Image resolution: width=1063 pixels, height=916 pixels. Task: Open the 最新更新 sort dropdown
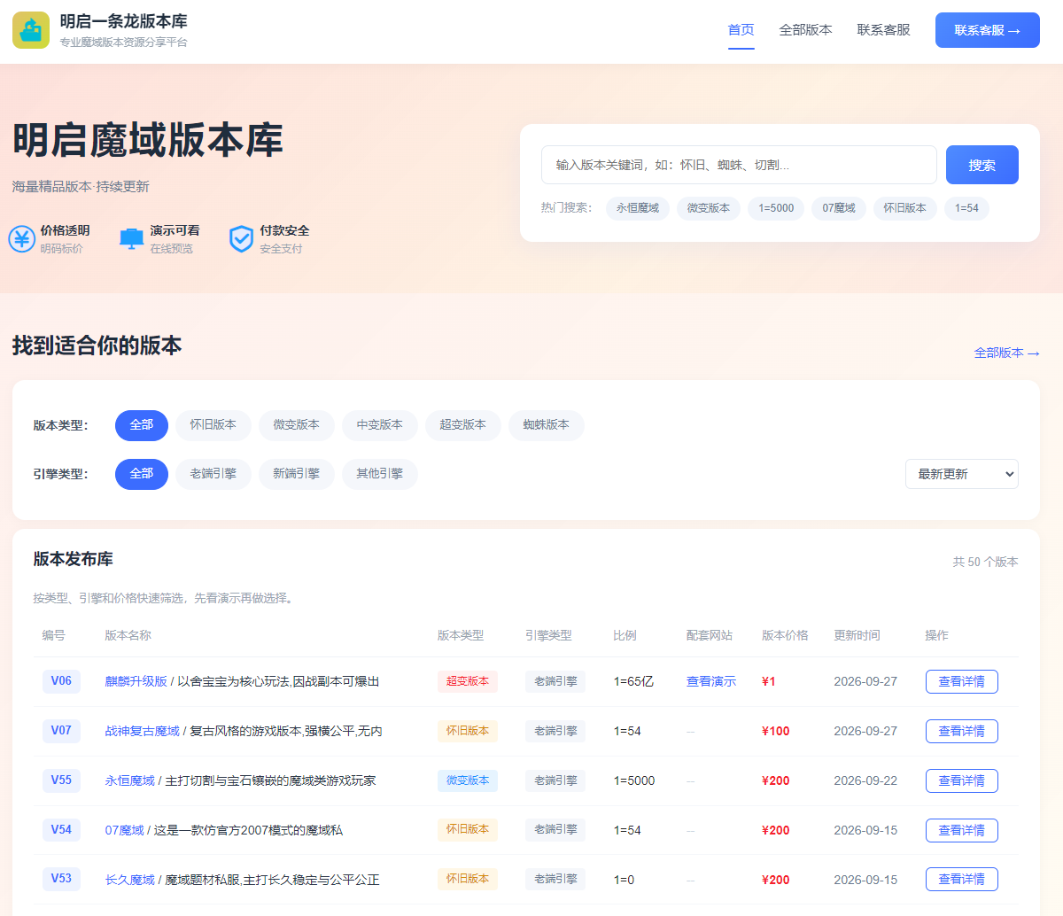(962, 474)
